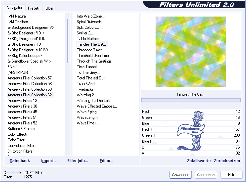The image size is (246, 182).
Task: Select Andrew's Filter Collection 62
Action: coord(30,95)
